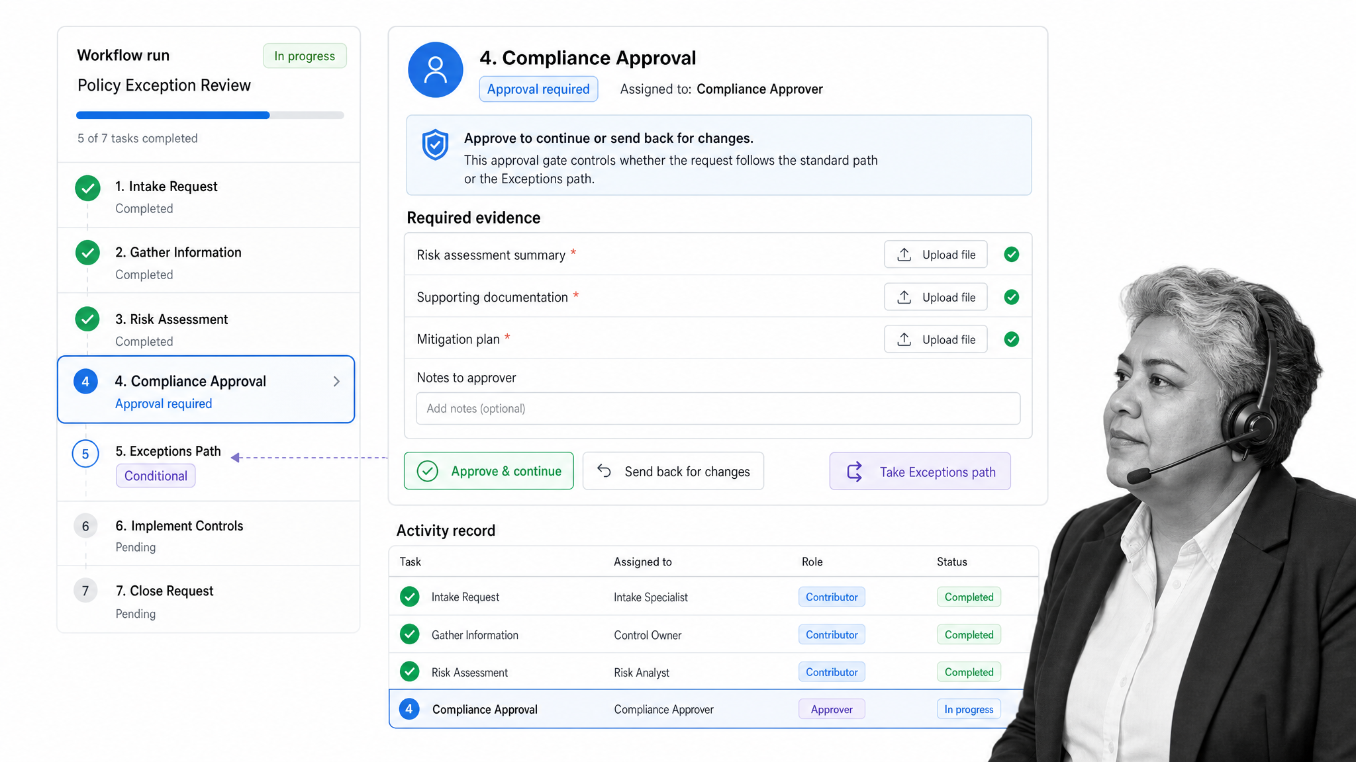The height and width of the screenshot is (762, 1356).
Task: Click the Activity record heading
Action: (446, 530)
